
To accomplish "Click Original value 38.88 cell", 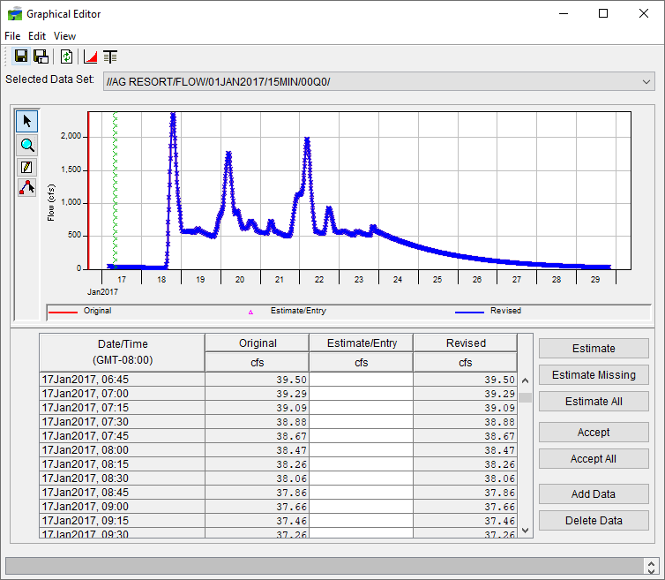I will click(257, 422).
